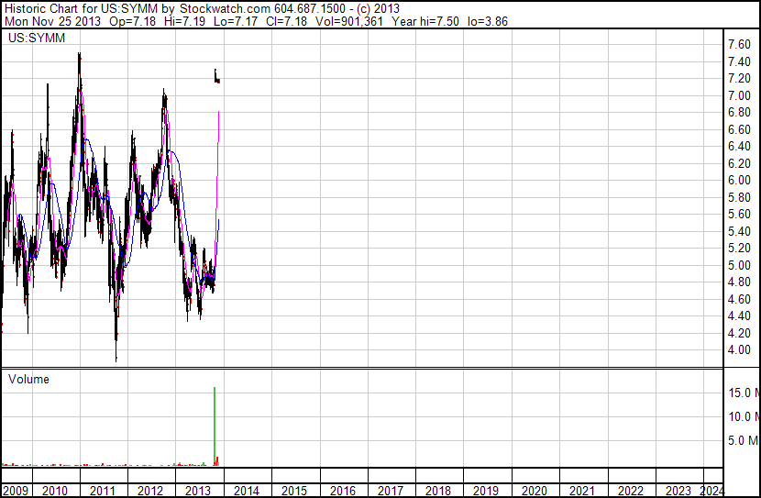
Task: Click the tall green volume spike bar
Action: click(x=215, y=426)
